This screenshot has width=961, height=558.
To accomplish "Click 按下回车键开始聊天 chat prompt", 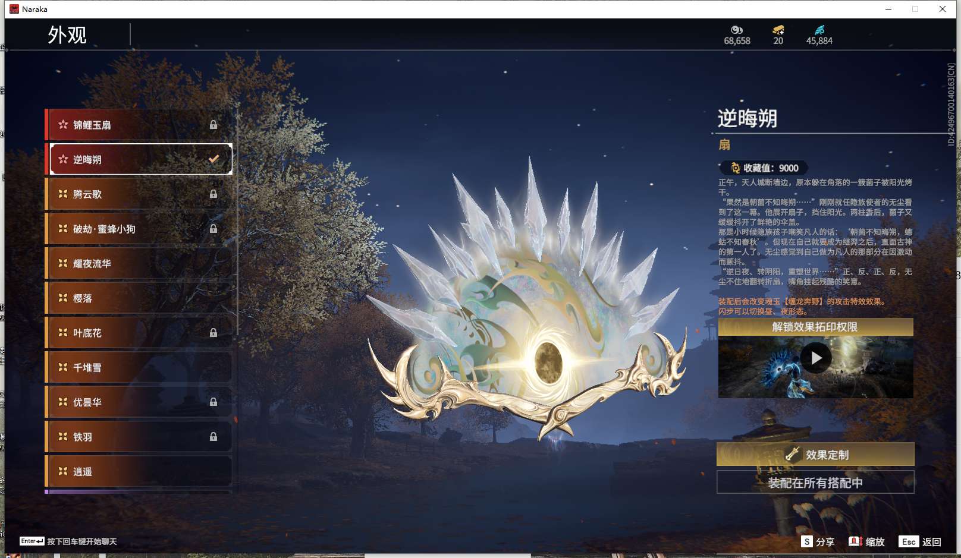I will (x=82, y=541).
